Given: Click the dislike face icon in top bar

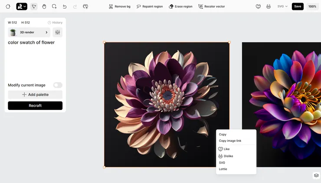Looking at the screenshot, I should click(269, 6).
